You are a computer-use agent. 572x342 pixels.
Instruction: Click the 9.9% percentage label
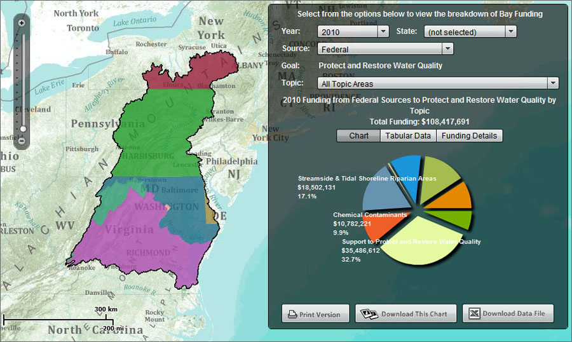click(341, 233)
